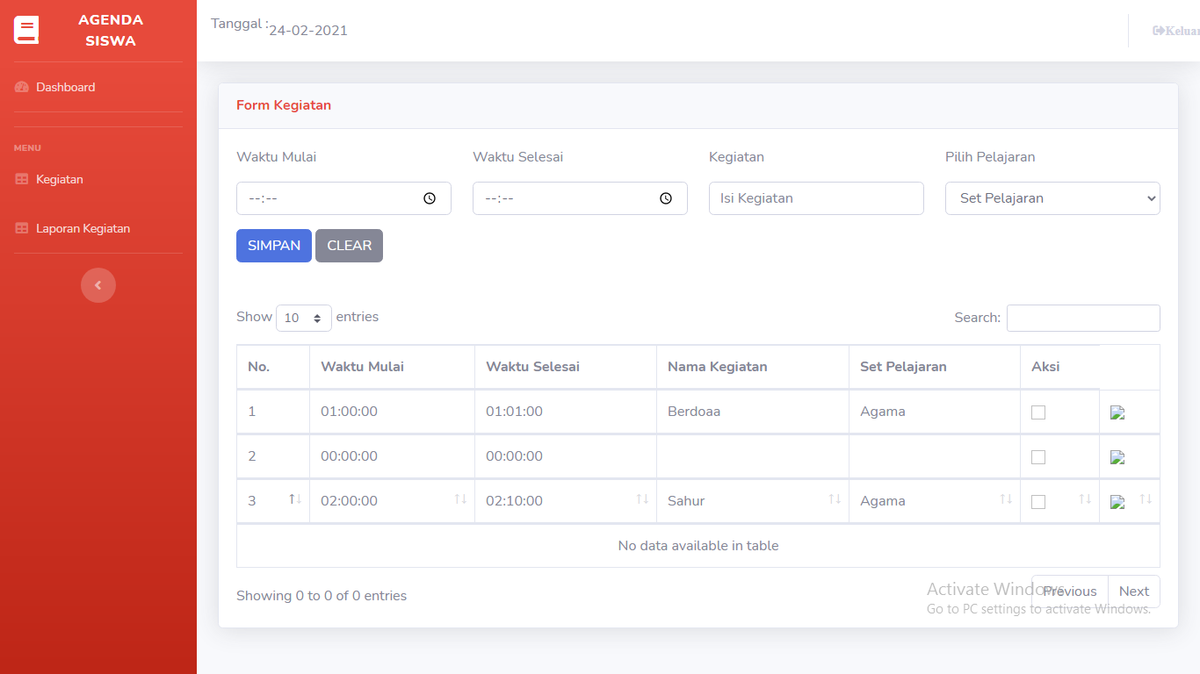Click the Waktu Mulai column header
1200x674 pixels.
point(392,367)
